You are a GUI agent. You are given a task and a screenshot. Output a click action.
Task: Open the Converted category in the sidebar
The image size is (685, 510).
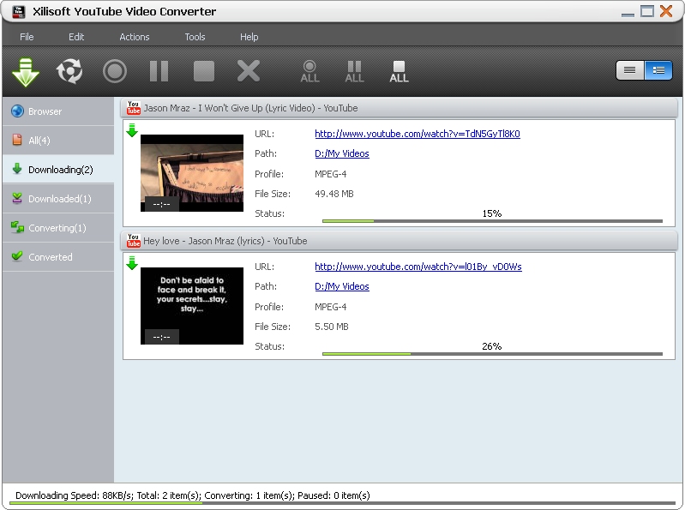pyautogui.click(x=58, y=257)
